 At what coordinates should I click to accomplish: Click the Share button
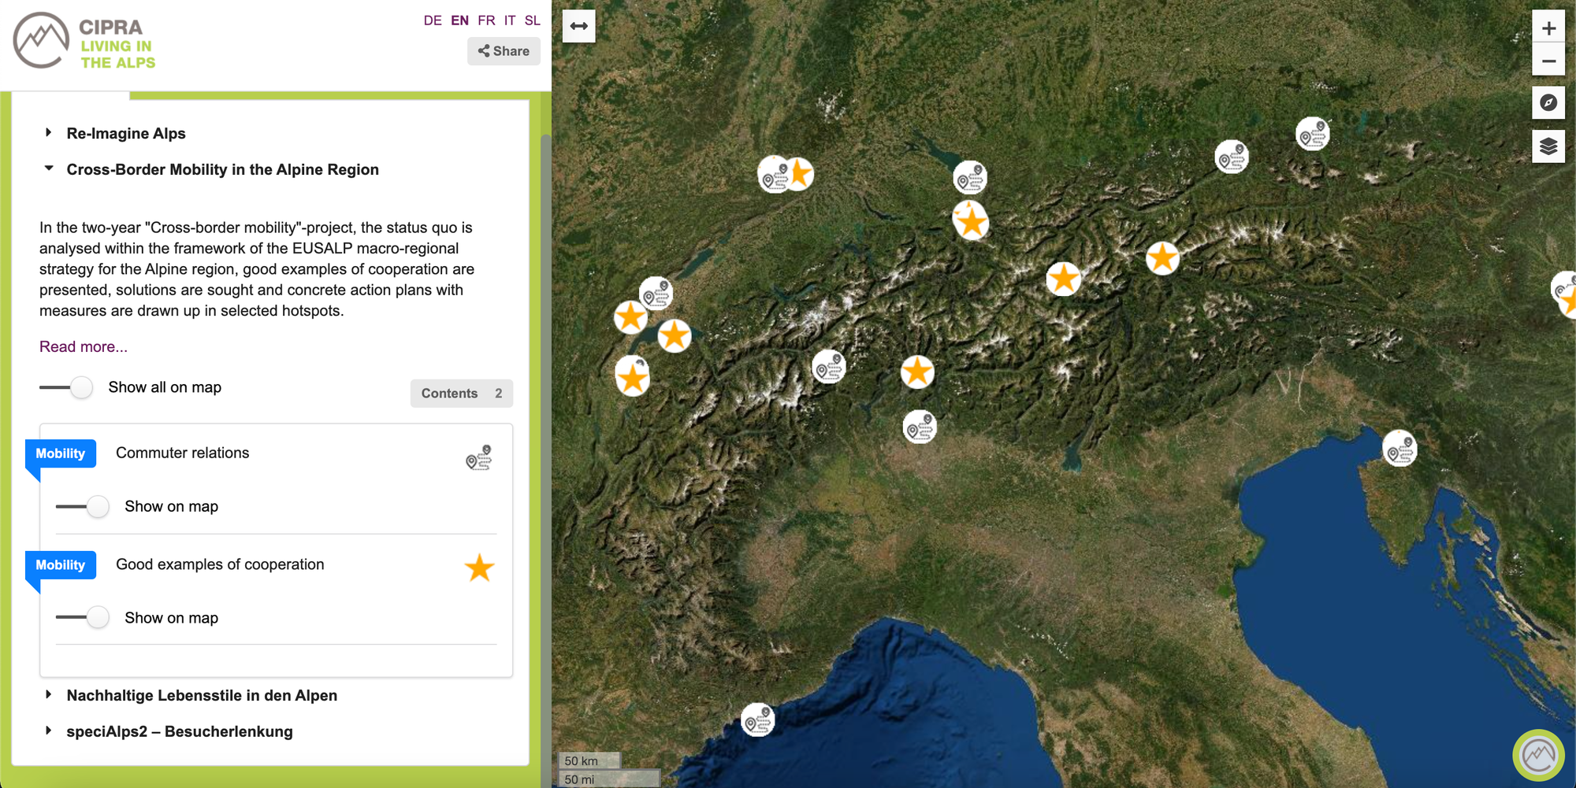[504, 51]
